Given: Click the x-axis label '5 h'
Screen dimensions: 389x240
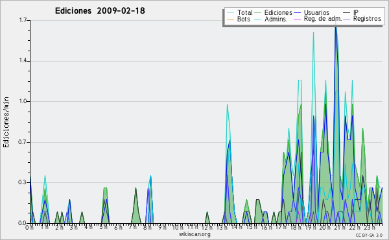Looking at the screenshot, I should pos(103,227).
